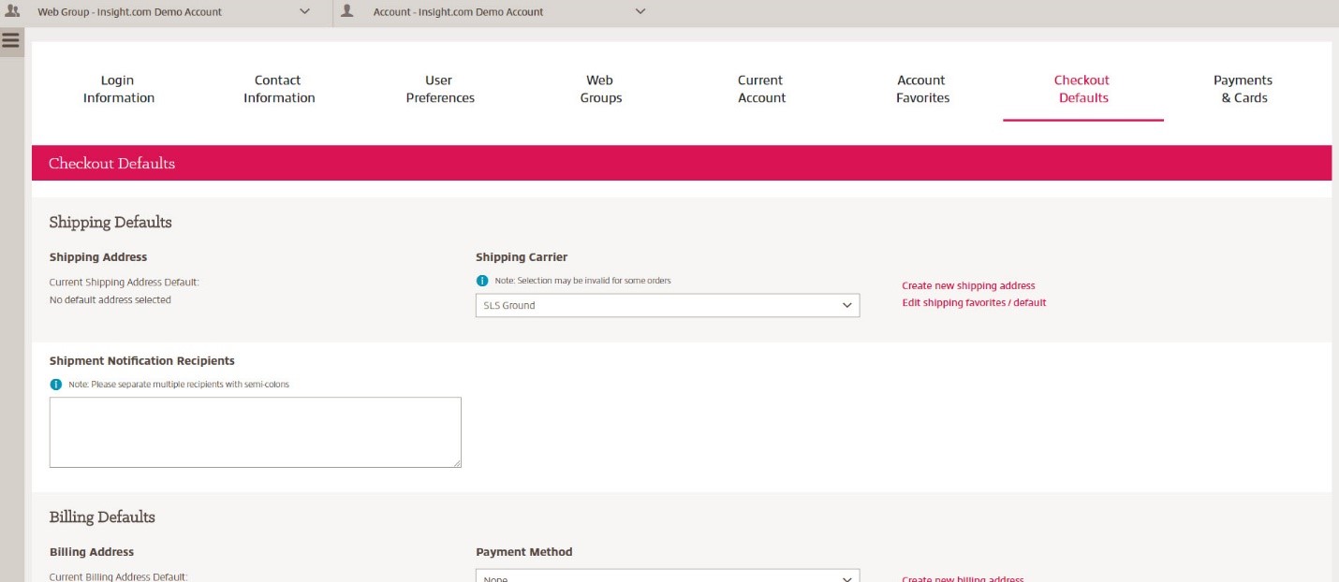
Task: Click info icon beside recipients note
Action: [55, 385]
